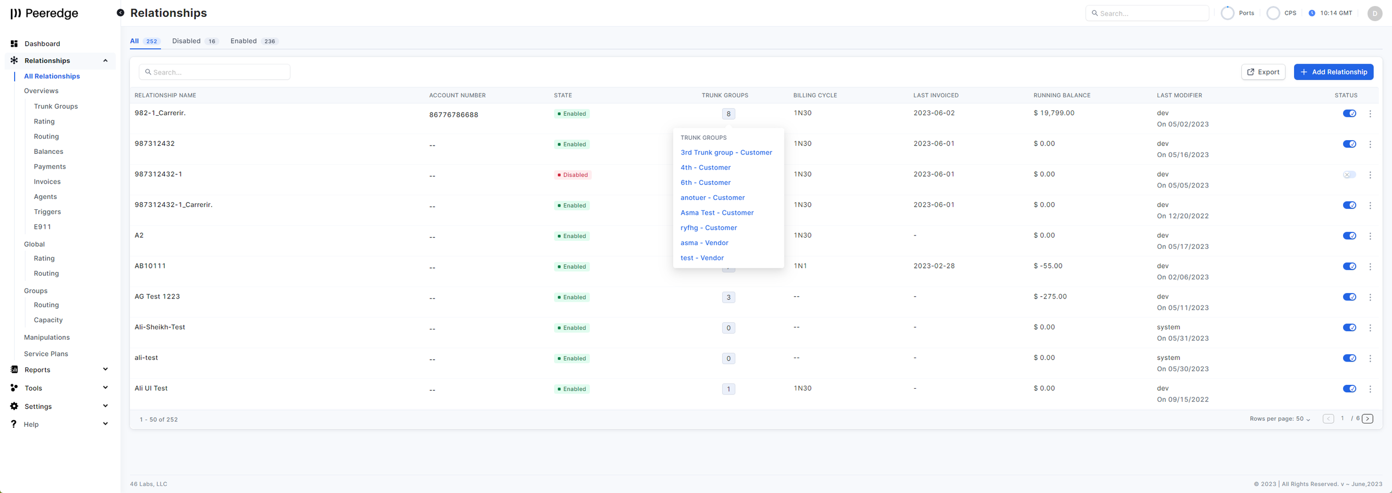This screenshot has width=1392, height=493.
Task: Open row actions for 982-1_Carrerir.
Action: [1370, 114]
